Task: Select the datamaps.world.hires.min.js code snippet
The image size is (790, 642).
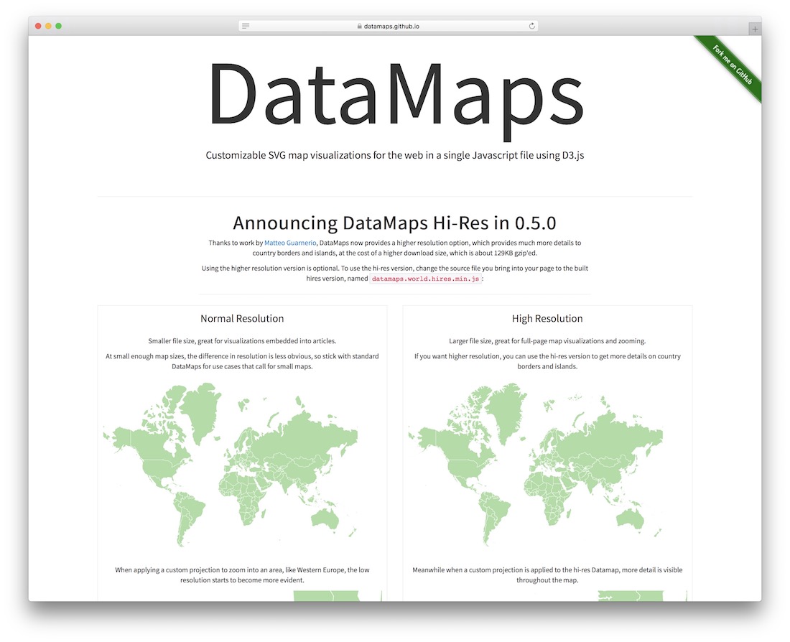Action: pos(425,279)
